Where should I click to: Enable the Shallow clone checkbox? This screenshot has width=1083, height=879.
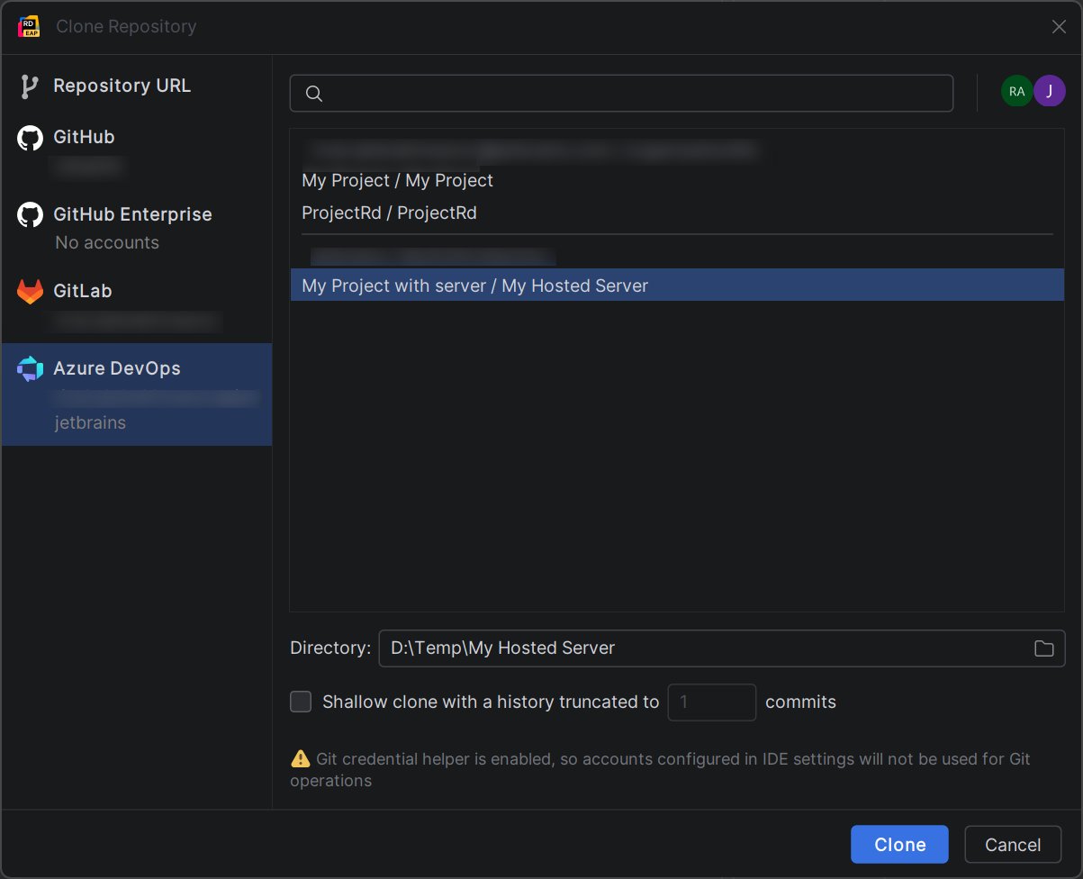pos(301,702)
